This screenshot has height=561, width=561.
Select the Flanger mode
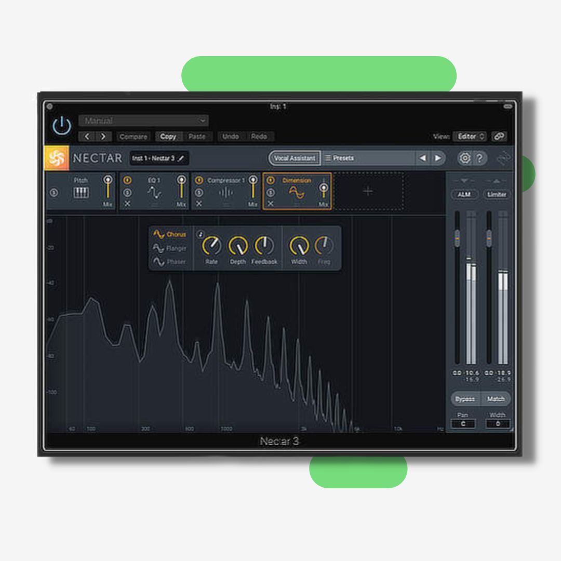pyautogui.click(x=170, y=248)
